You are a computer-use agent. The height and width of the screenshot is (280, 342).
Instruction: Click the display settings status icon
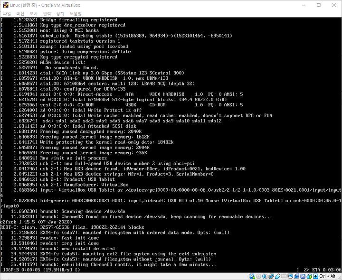(x=290, y=276)
